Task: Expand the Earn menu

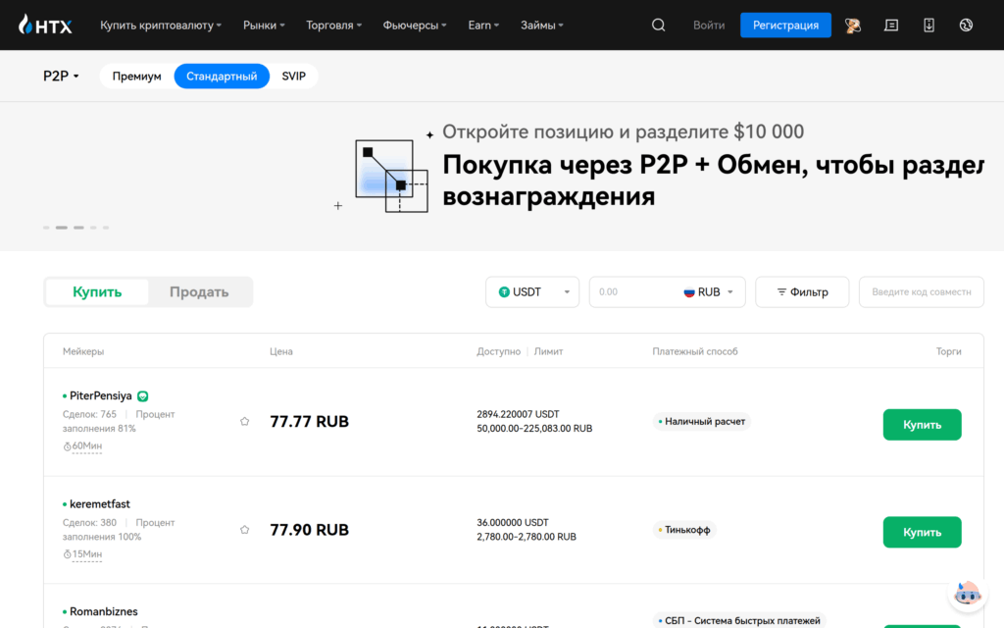Action: pos(483,25)
